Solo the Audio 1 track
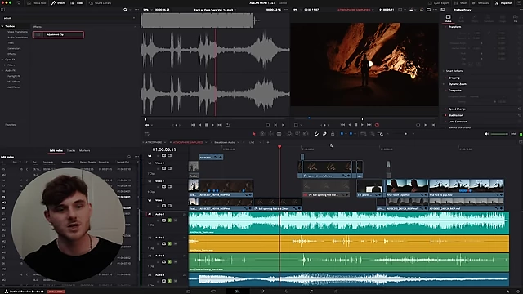The image size is (523, 294). 169,220
